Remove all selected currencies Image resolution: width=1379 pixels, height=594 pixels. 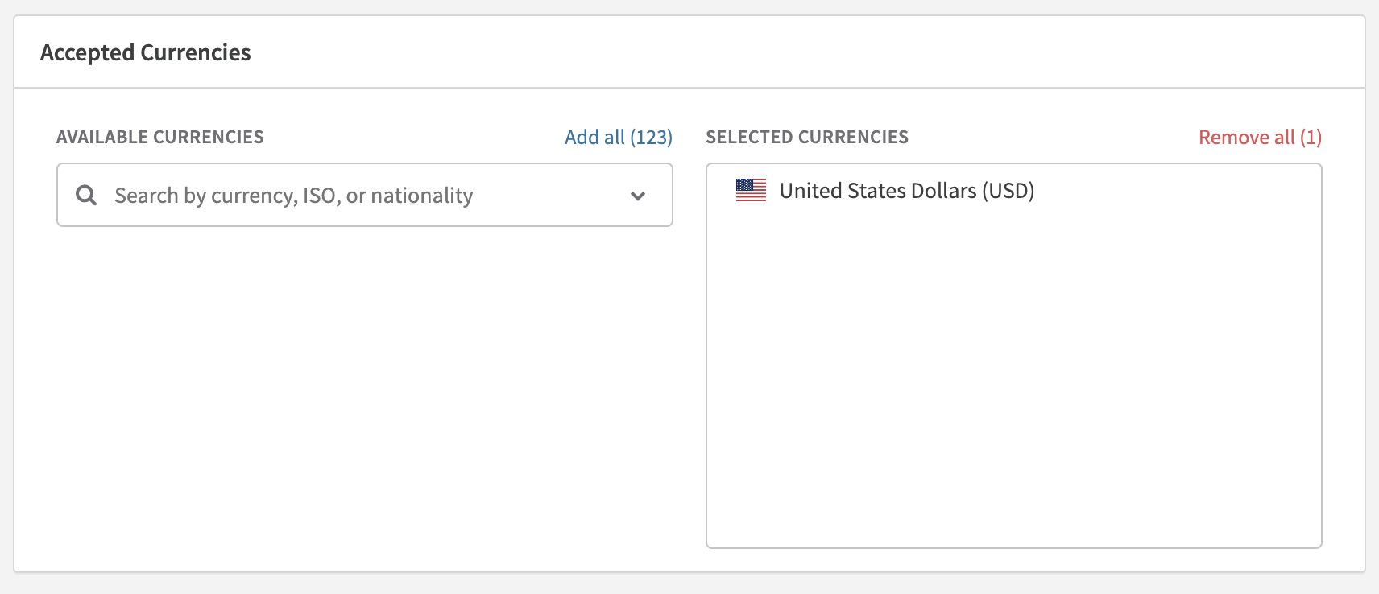coord(1260,138)
